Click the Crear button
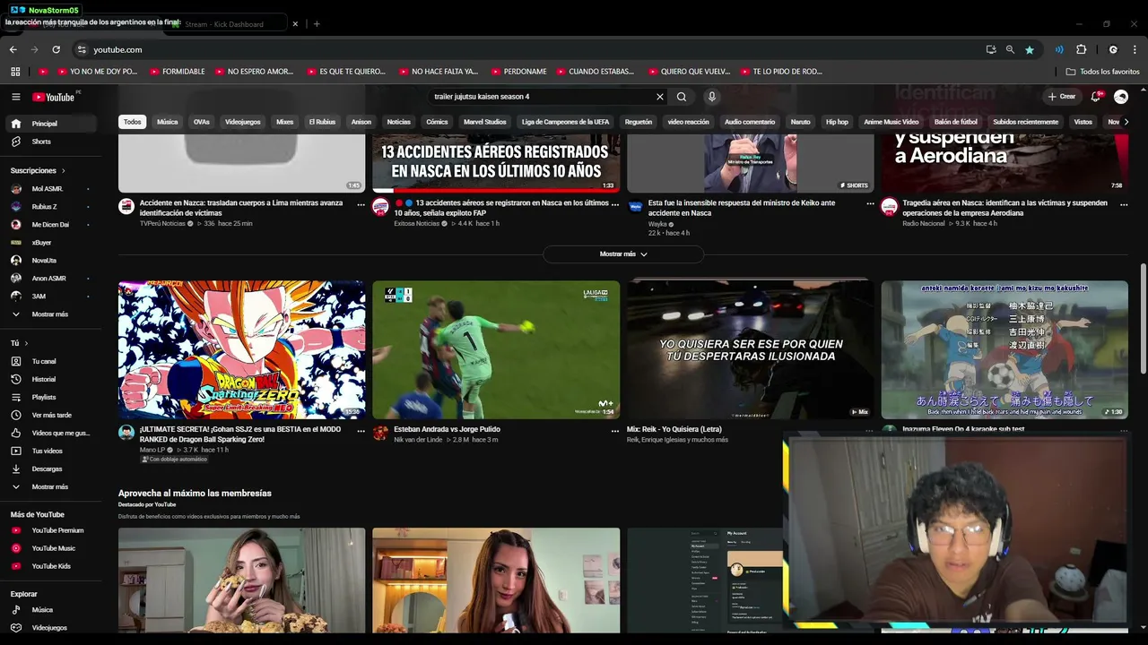Viewport: 1148px width, 645px height. (x=1061, y=97)
